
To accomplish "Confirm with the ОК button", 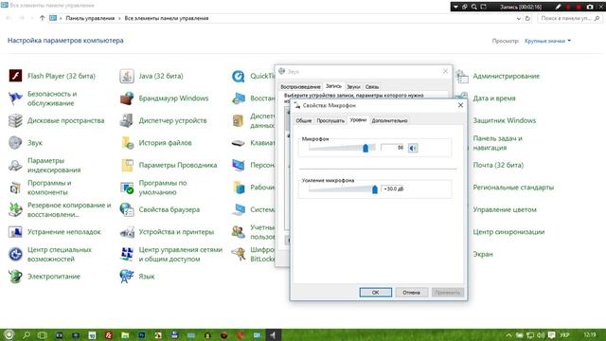I will 376,293.
